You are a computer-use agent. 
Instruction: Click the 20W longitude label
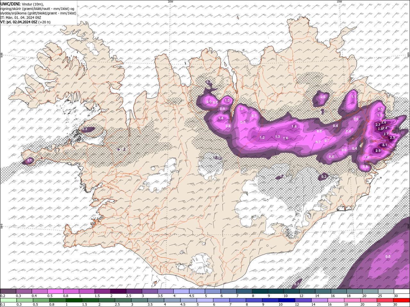[170, 2]
